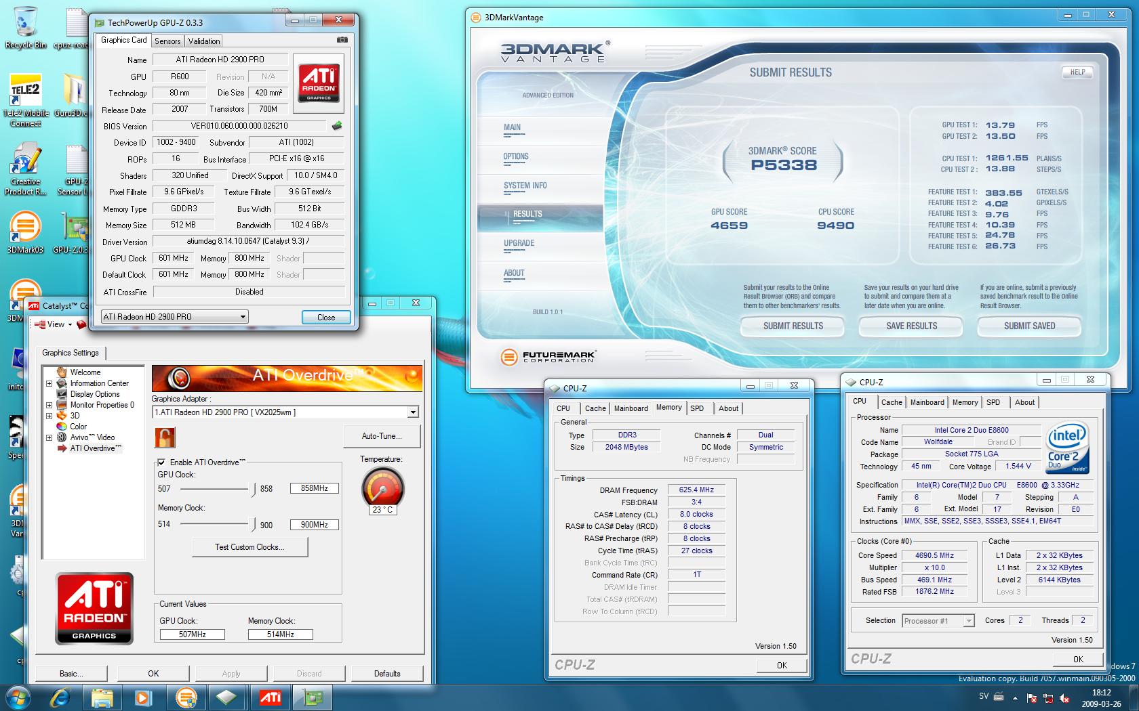The width and height of the screenshot is (1139, 711).
Task: Click the Intel Core 2 Duo logo in CPU-Z
Action: tap(1067, 448)
